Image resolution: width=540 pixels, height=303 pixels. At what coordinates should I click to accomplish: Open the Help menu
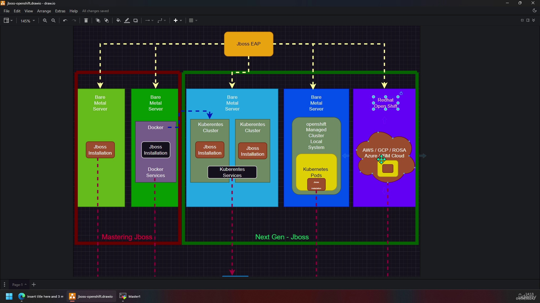74,11
